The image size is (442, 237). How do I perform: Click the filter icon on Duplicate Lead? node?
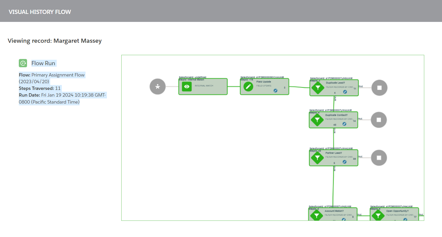(318, 88)
